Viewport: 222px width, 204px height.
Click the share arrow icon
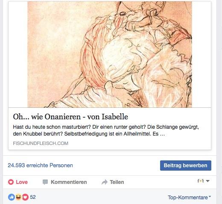[x=105, y=182]
